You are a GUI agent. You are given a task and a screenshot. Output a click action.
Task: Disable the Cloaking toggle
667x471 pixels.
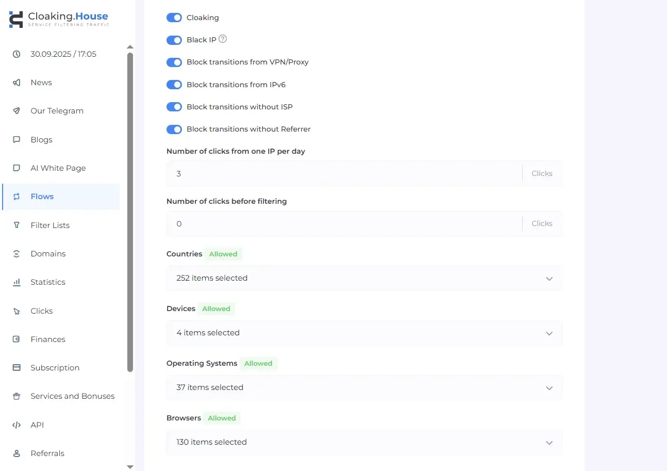[x=174, y=17]
